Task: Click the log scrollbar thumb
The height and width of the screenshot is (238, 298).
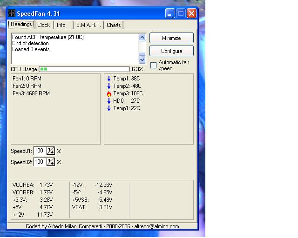Action: click(x=142, y=54)
